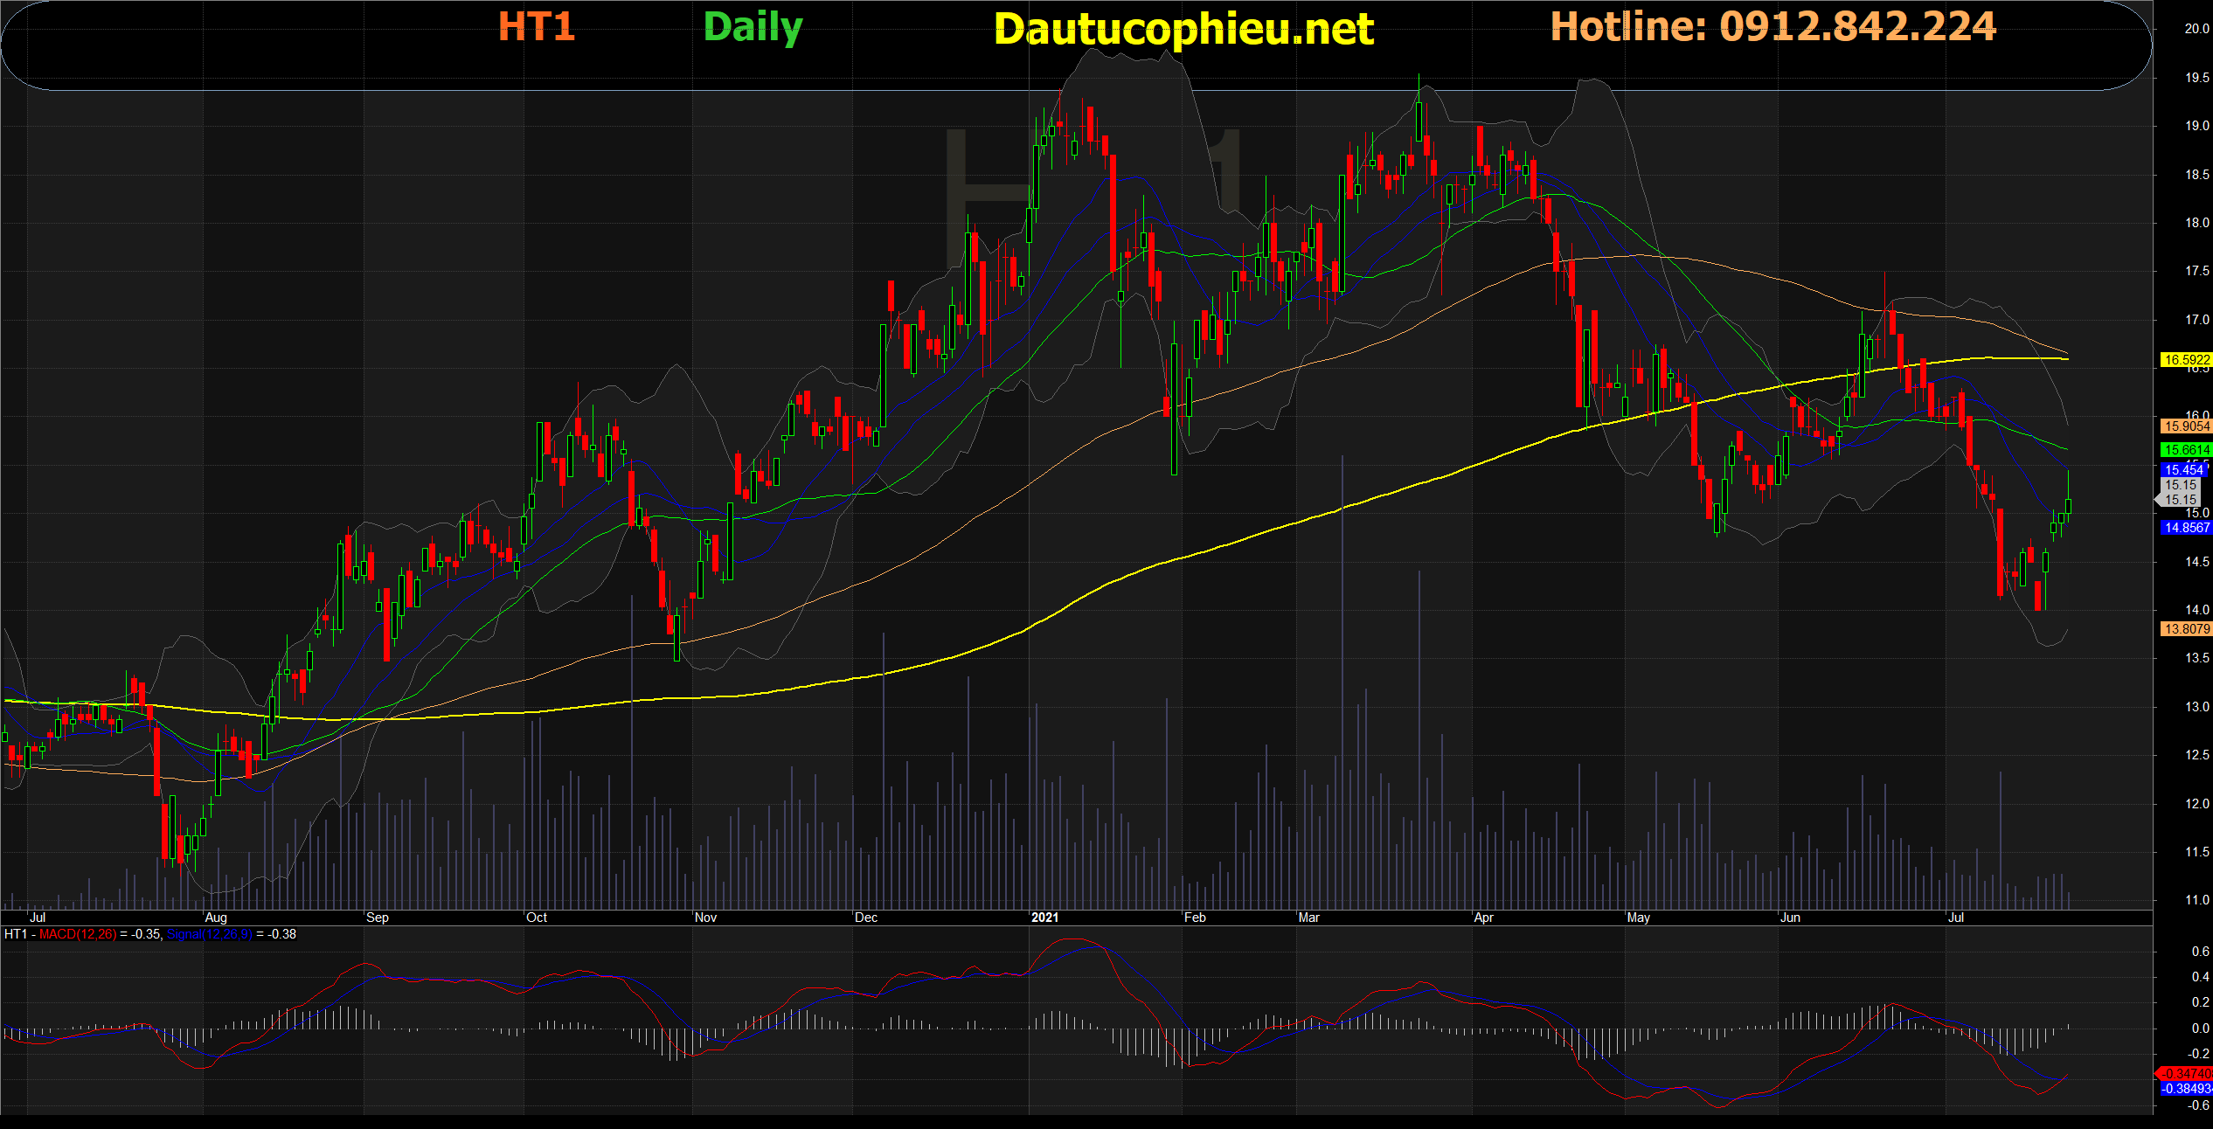Screen dimensions: 2213x1129
Task: Click the Dautucophieu.net website link
Action: point(1183,30)
